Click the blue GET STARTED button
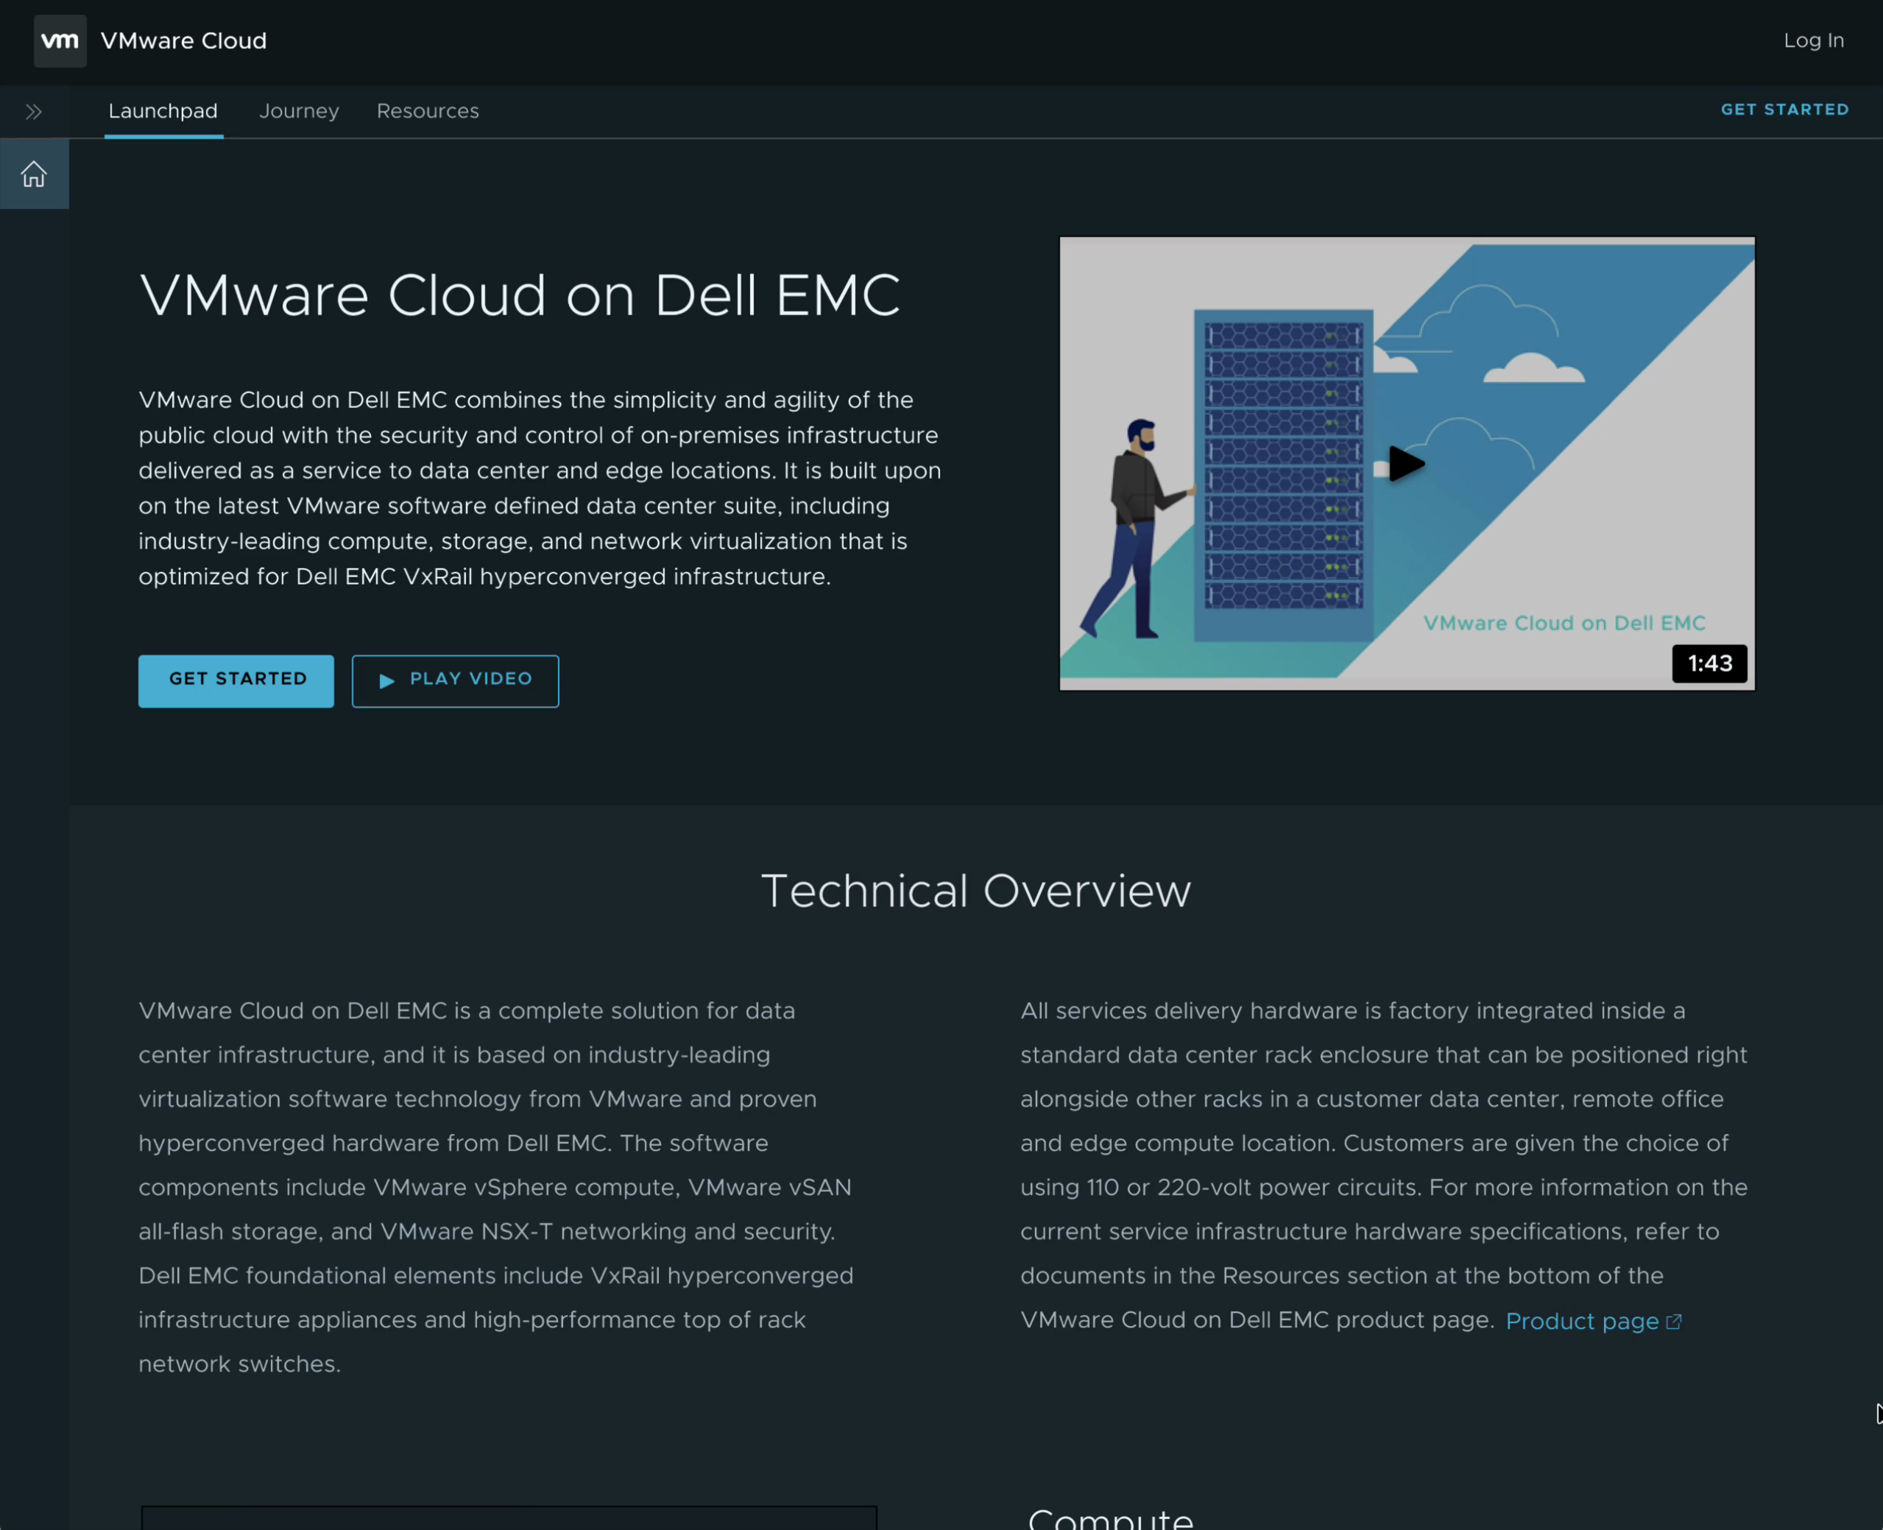Screen dimensions: 1883x1530 (x=236, y=680)
